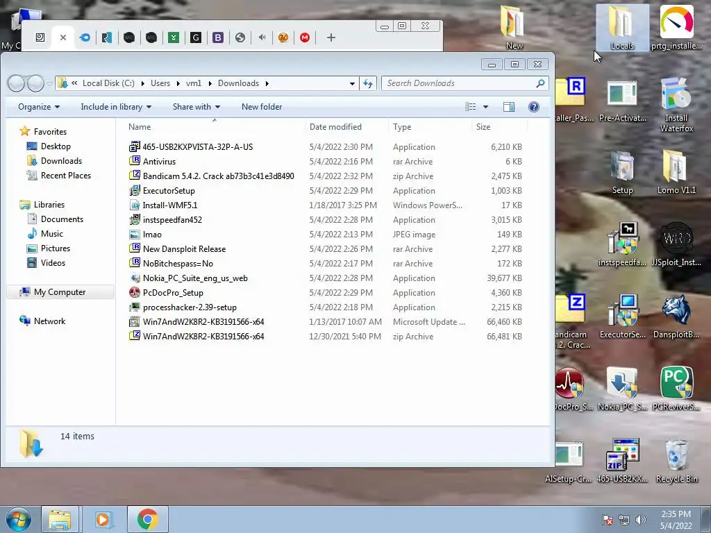
Task: Open Pictures library
Action: pyautogui.click(x=56, y=248)
